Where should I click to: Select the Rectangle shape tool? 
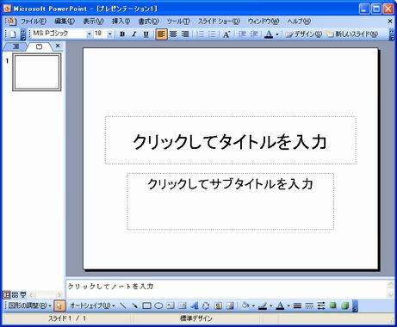point(146,305)
